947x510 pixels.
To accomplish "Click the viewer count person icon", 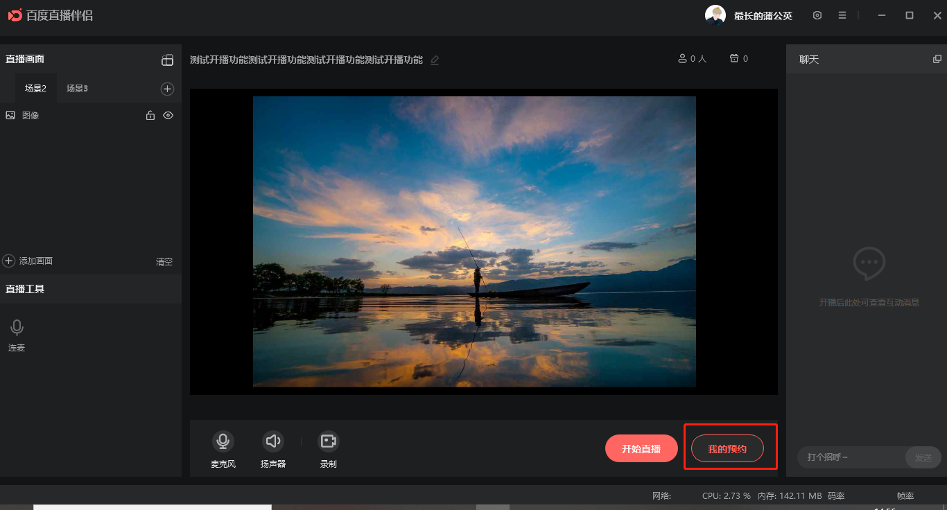I will [684, 58].
